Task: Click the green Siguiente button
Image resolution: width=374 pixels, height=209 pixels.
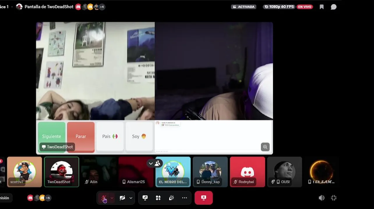Action: click(x=52, y=136)
